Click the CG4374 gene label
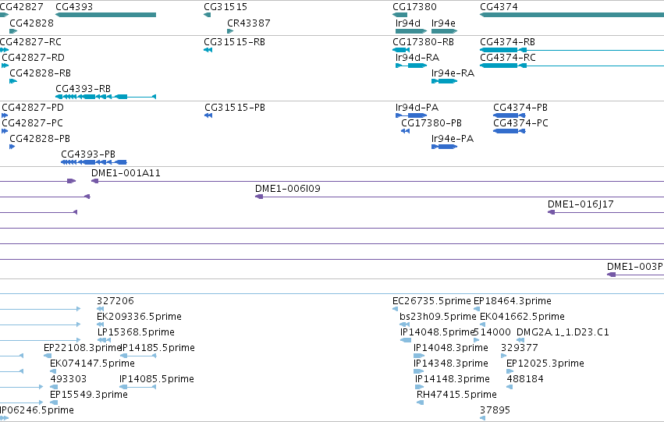 click(499, 7)
